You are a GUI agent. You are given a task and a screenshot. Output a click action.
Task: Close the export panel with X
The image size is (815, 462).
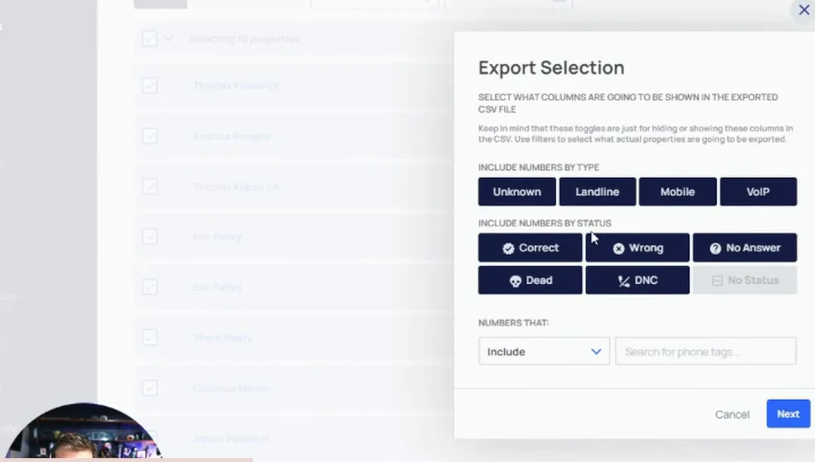(804, 10)
